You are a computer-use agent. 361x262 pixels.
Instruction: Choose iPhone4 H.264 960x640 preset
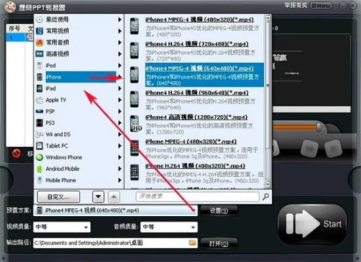tap(196, 100)
